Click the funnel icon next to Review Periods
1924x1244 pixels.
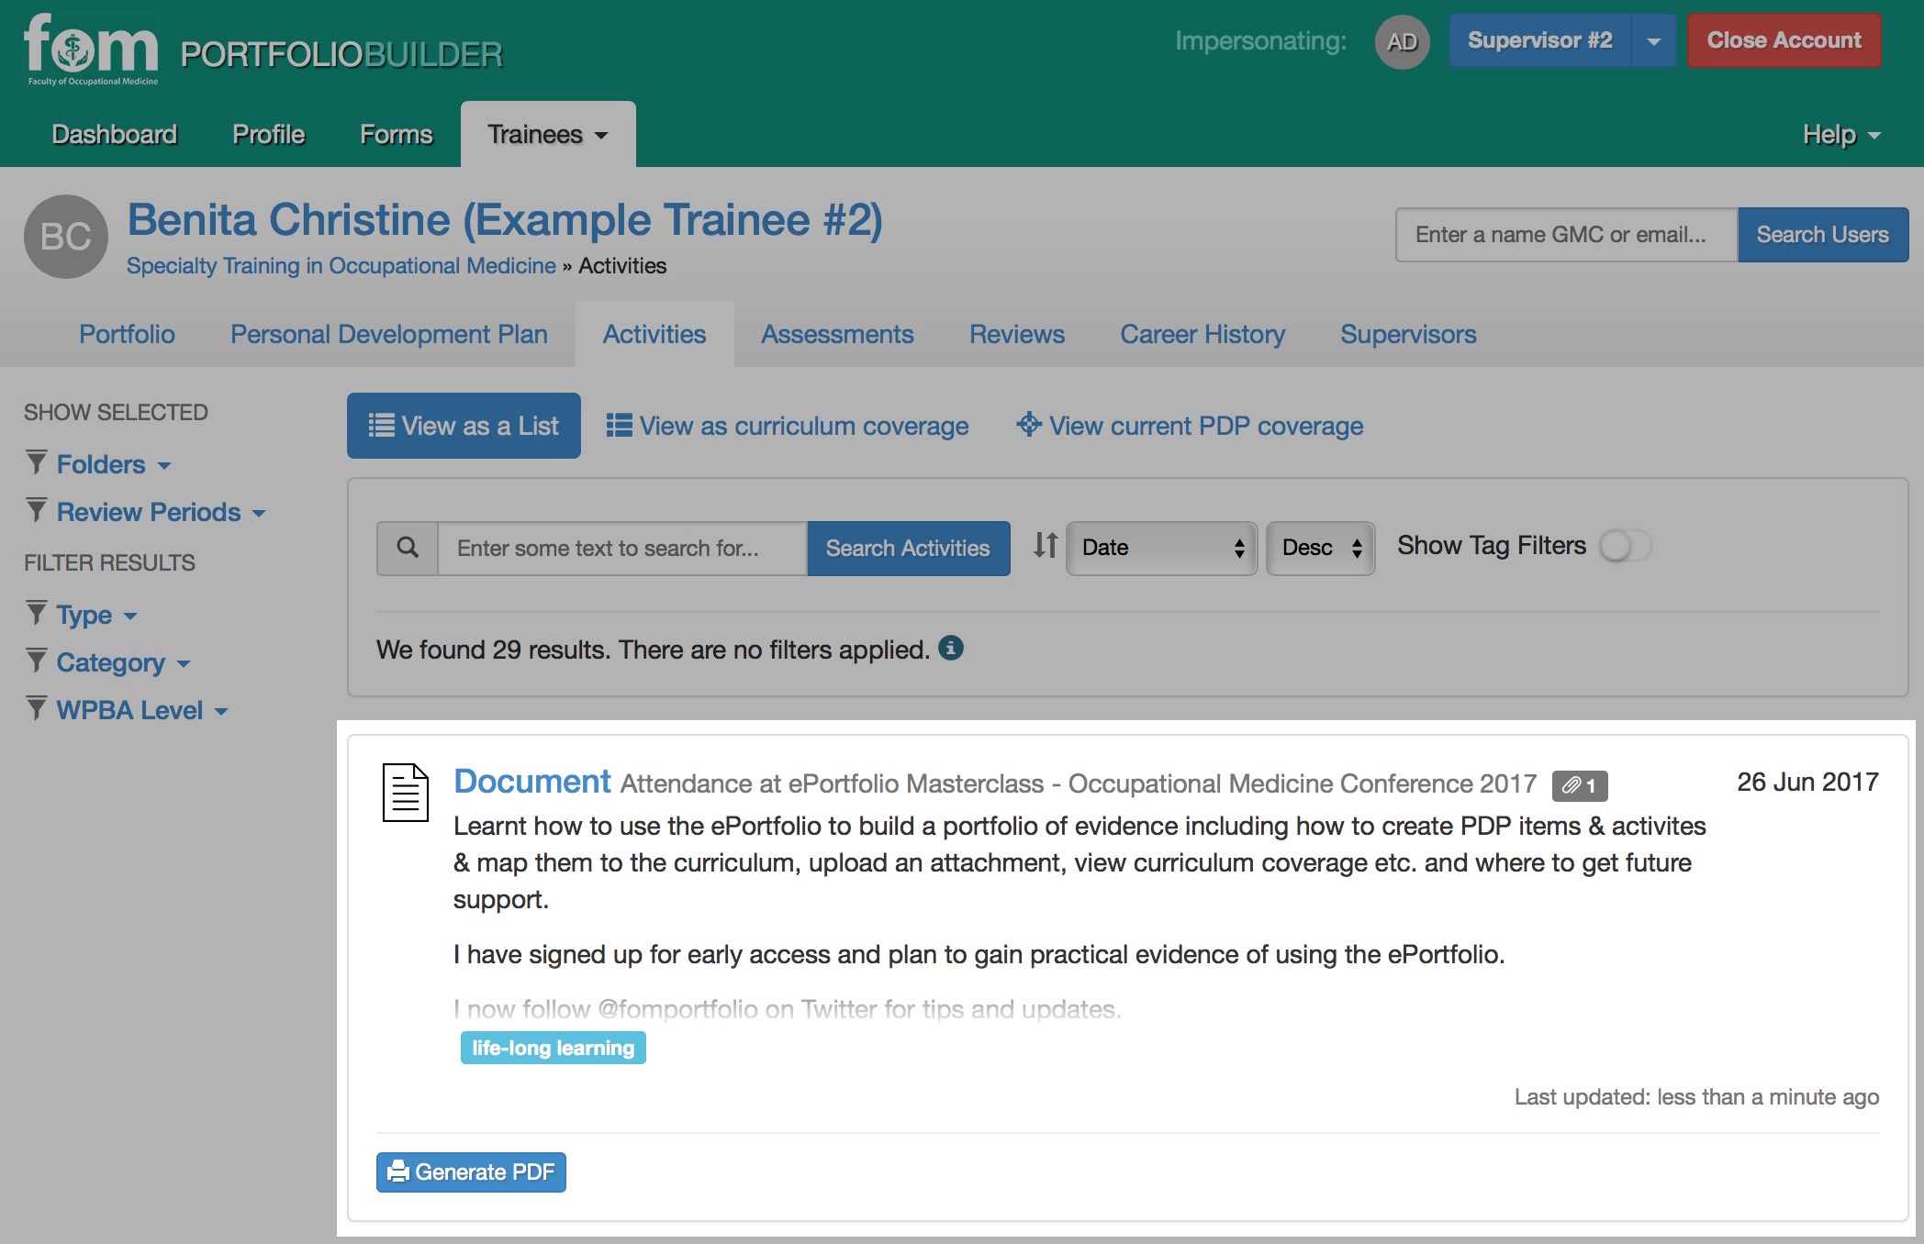point(36,510)
